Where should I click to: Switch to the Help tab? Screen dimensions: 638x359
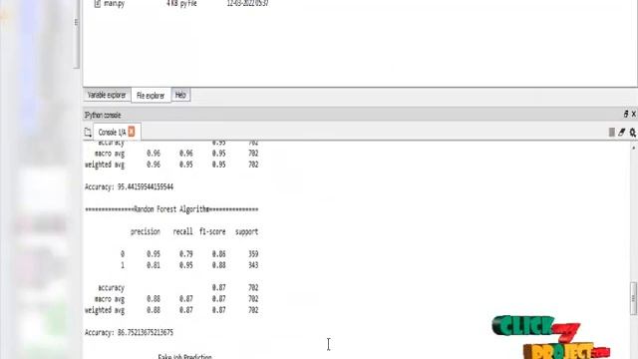[180, 96]
